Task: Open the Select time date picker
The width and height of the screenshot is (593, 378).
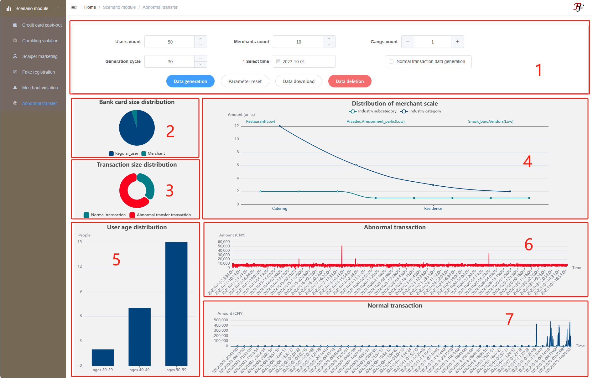Action: pos(304,61)
